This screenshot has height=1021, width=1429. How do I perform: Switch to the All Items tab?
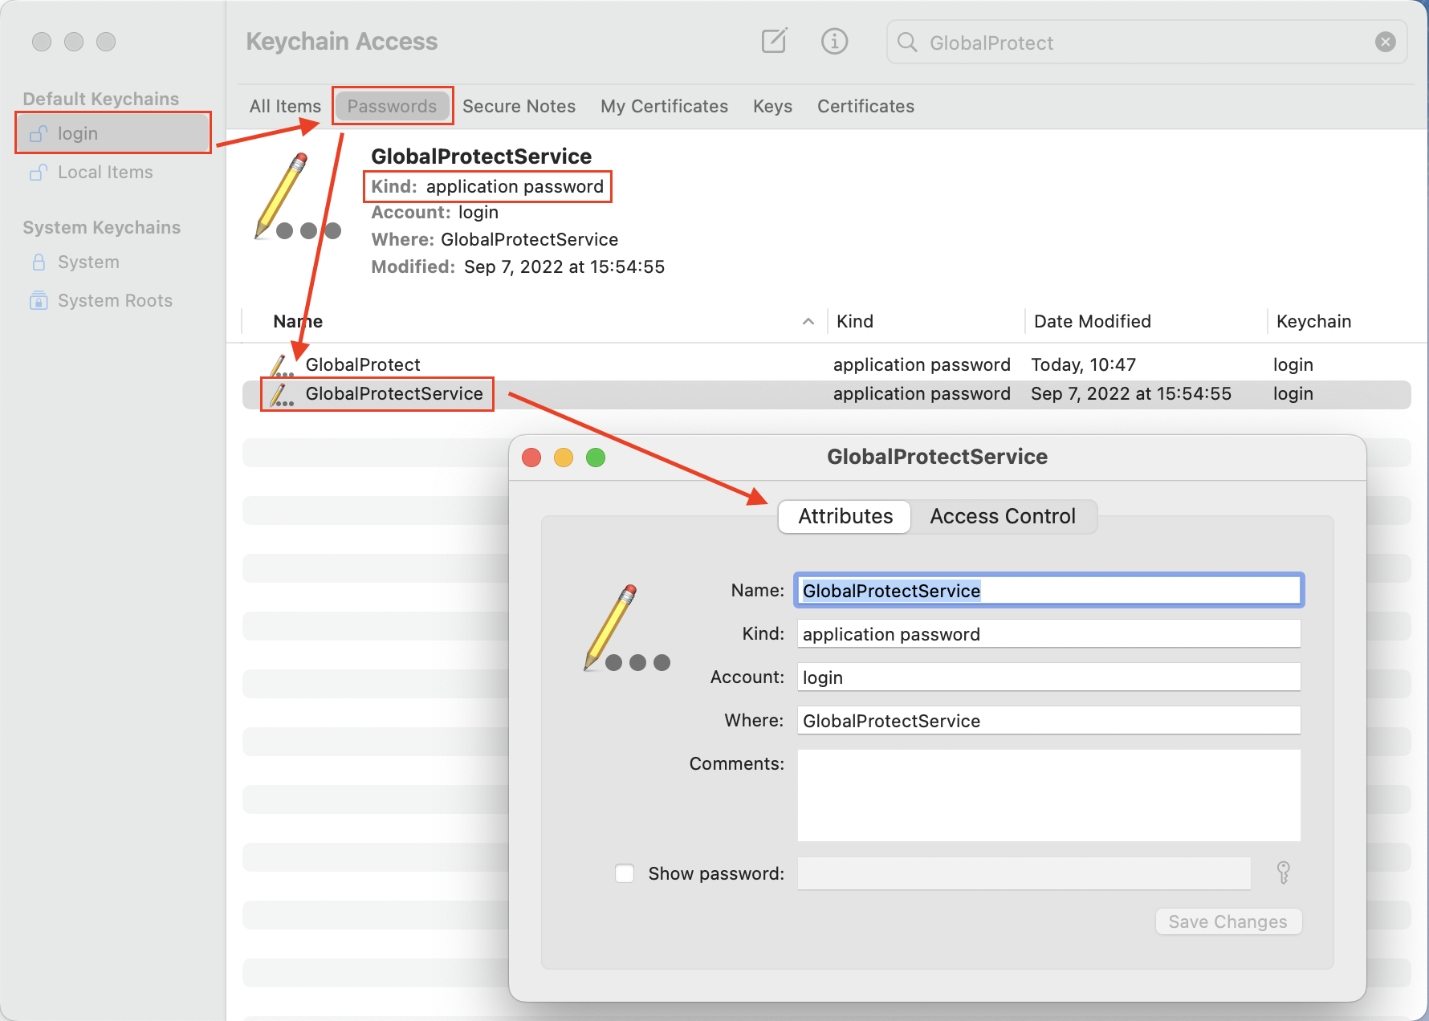[x=284, y=106]
